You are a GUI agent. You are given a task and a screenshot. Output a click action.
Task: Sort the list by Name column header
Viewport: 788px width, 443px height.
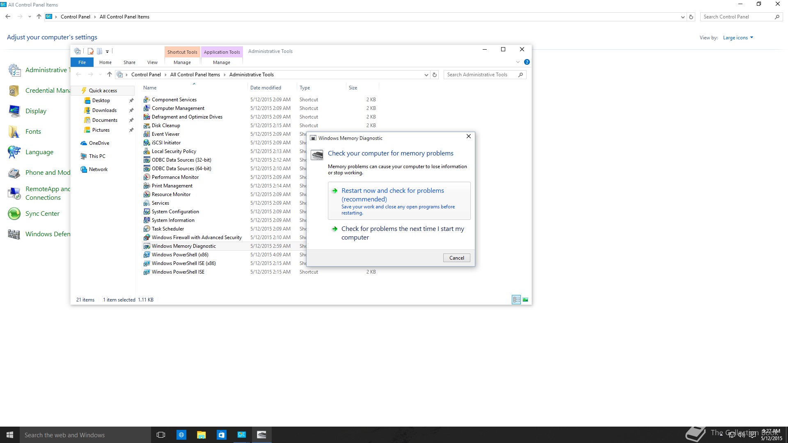tap(194, 88)
